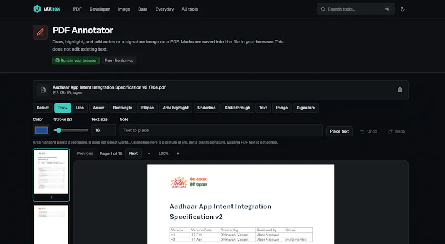Open the Everyday menu
The image size is (445, 244).
(x=165, y=9)
